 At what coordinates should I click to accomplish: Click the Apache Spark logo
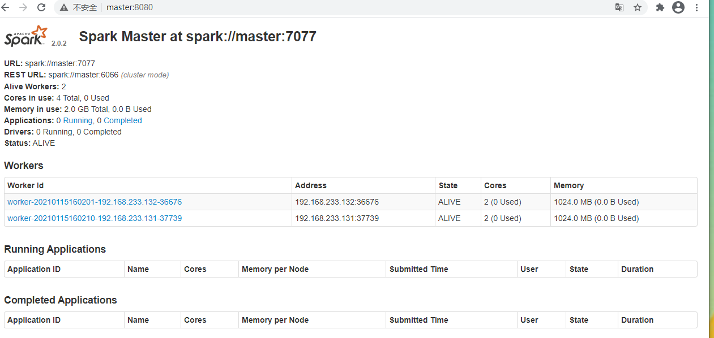(x=25, y=36)
